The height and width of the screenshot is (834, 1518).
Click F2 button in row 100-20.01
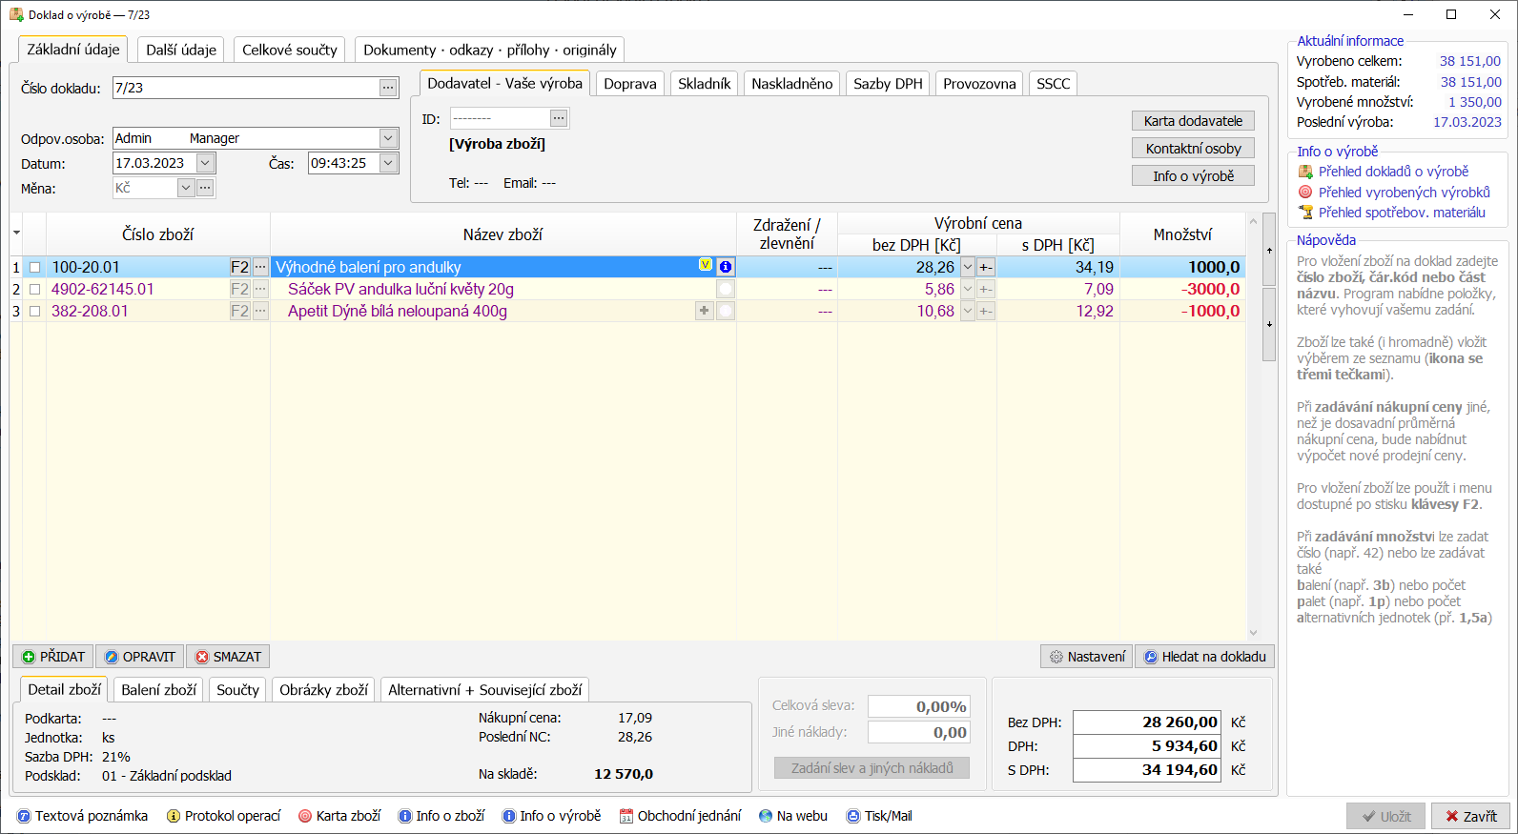click(x=239, y=267)
